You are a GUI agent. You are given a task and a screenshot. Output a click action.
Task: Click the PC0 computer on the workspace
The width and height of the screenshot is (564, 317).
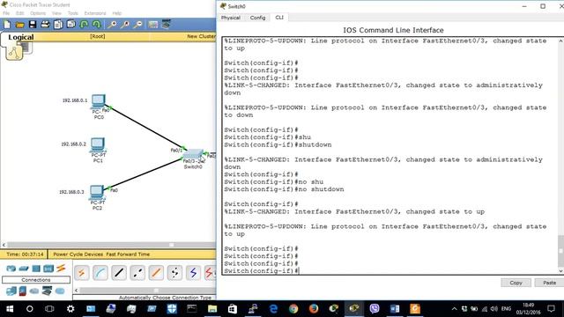point(98,101)
